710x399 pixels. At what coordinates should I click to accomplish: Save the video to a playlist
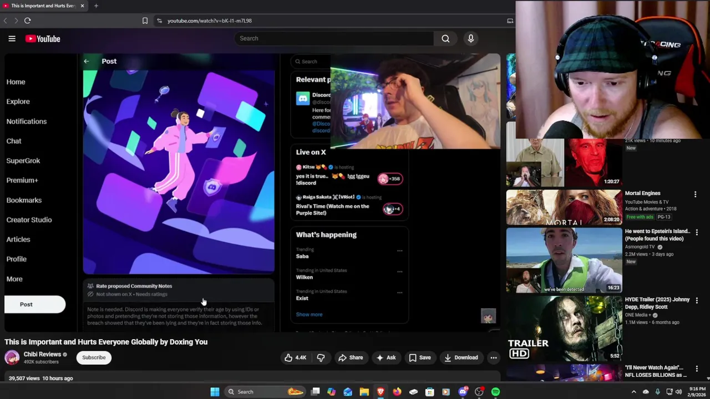click(x=420, y=357)
